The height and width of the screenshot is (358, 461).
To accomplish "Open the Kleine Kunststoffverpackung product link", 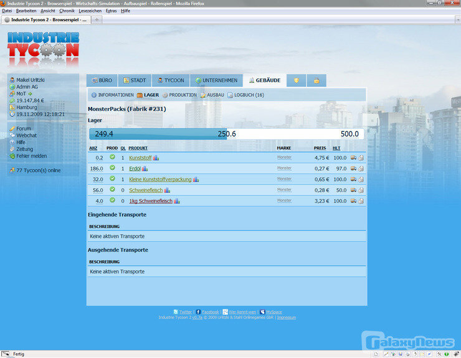I will point(160,179).
